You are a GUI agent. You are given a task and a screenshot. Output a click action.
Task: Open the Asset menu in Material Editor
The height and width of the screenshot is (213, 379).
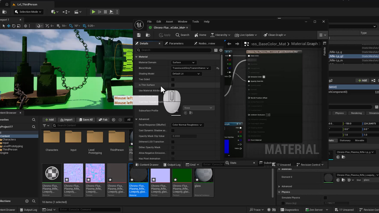[x=169, y=22]
